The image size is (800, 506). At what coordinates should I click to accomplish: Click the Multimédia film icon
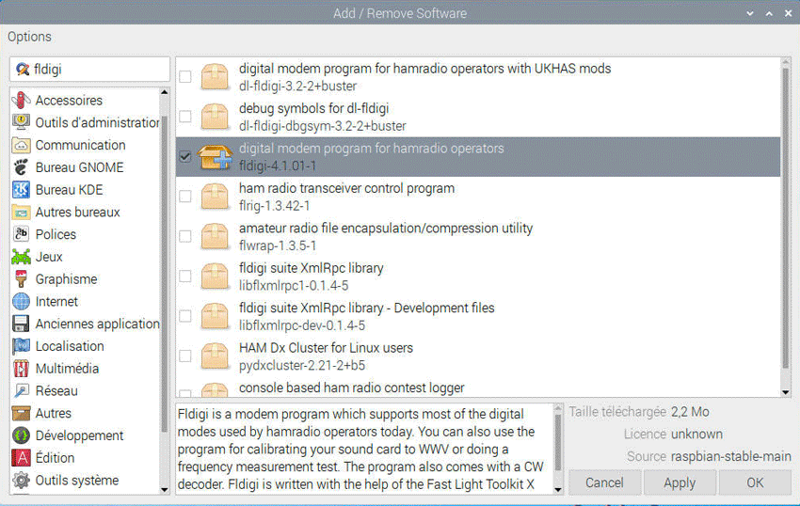[21, 369]
